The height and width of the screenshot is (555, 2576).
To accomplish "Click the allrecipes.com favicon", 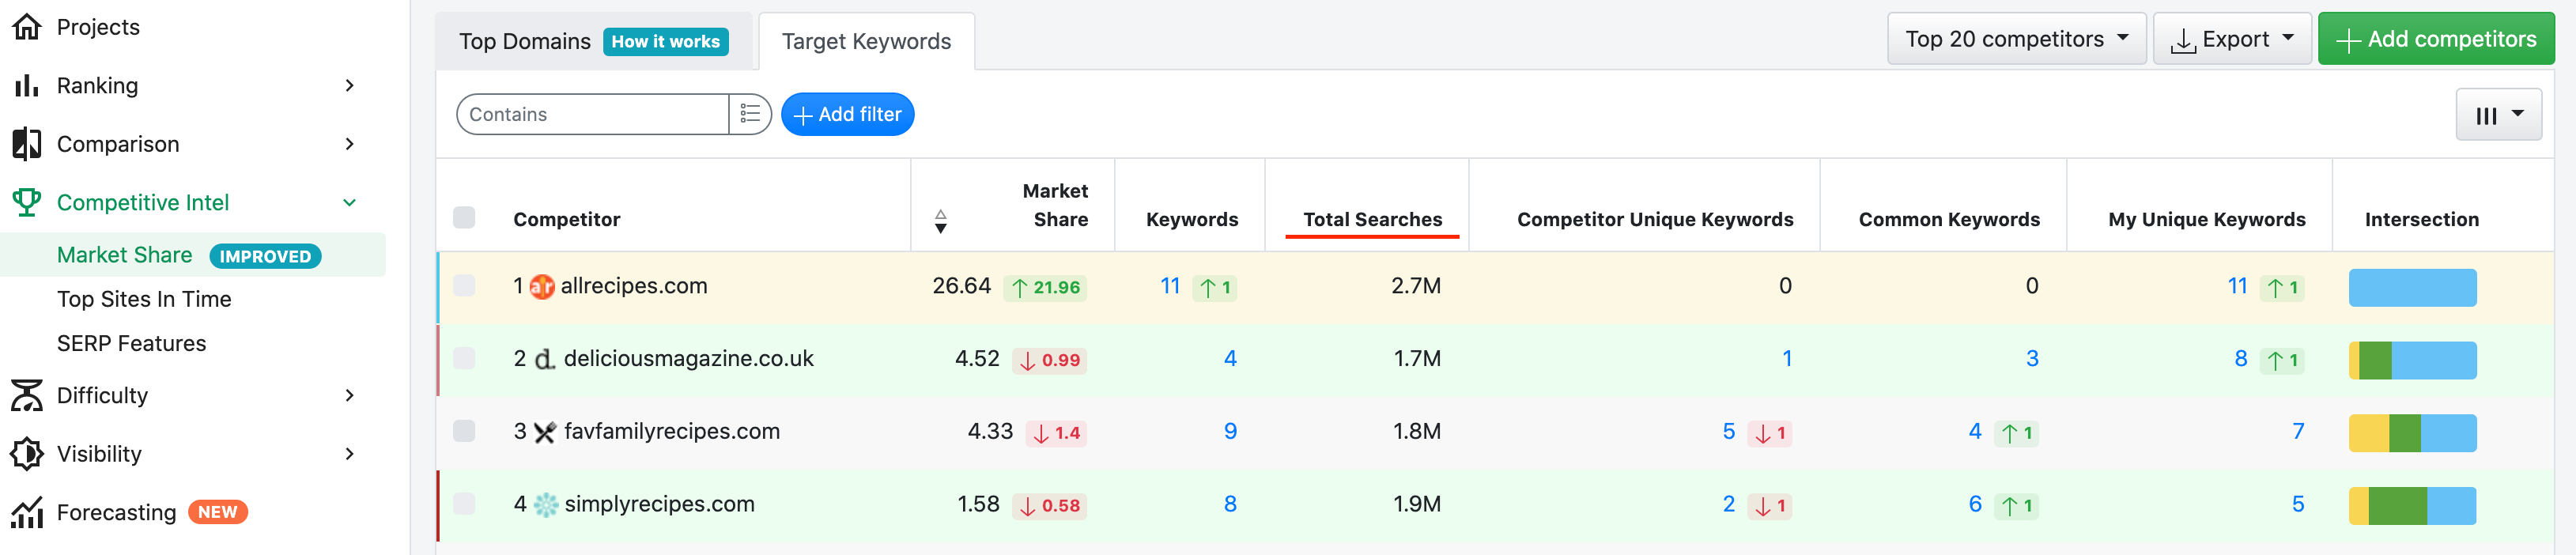I will pos(542,287).
